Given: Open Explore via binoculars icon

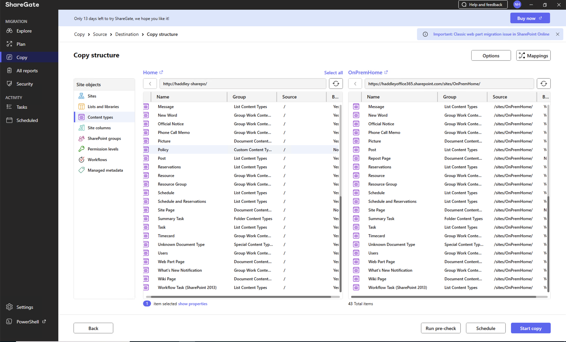Looking at the screenshot, I should pos(9,31).
